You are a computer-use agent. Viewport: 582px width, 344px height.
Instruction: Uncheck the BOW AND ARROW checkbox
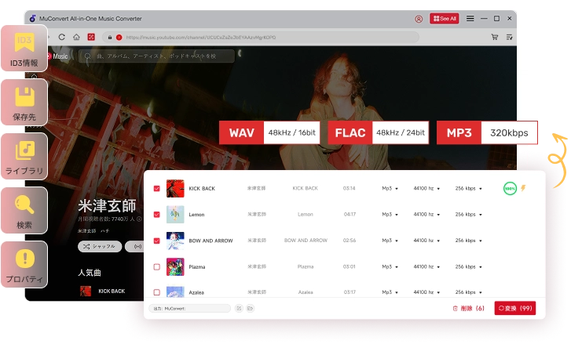pyautogui.click(x=156, y=241)
